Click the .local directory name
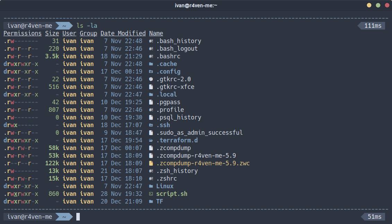Image resolution: width=392 pixels, height=224 pixels. [167, 94]
